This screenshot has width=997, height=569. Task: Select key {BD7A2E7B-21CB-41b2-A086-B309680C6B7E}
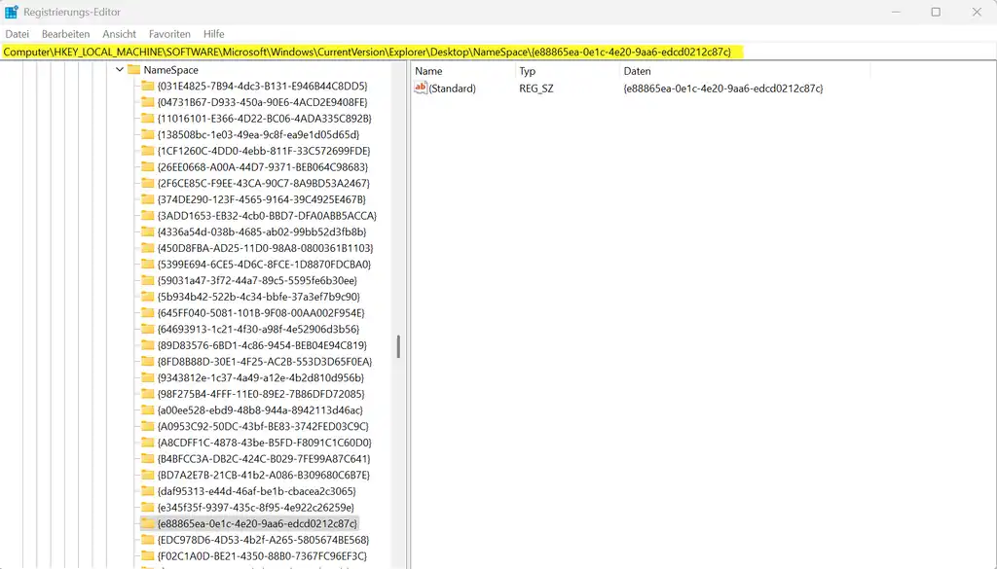(x=263, y=475)
